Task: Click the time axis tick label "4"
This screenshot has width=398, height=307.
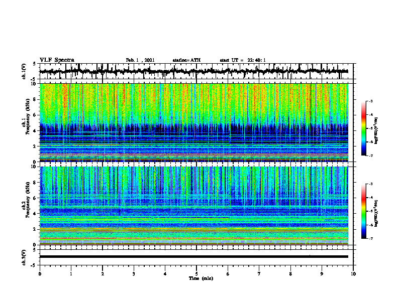Action: pyautogui.click(x=165, y=274)
